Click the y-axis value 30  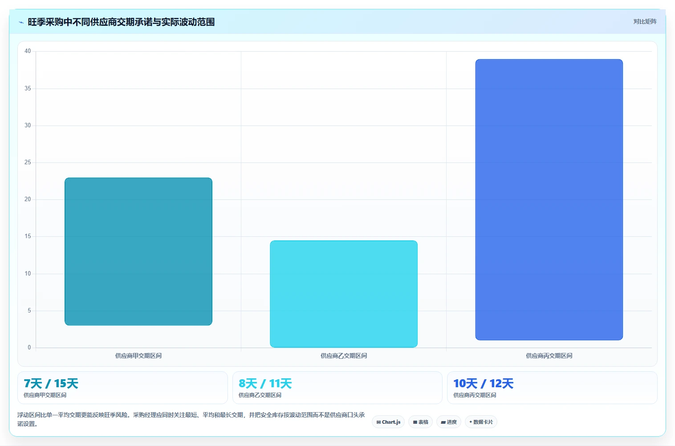[28, 125]
